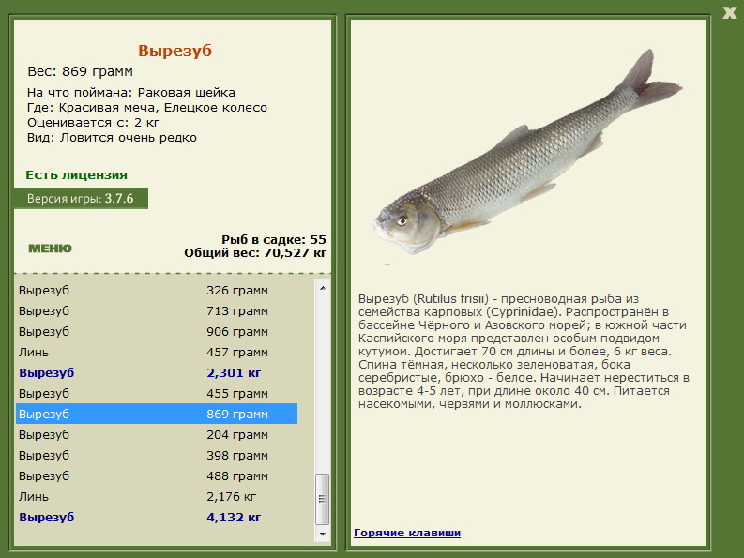Click the Вырезуб orange title
The height and width of the screenshot is (558, 744).
tap(175, 51)
